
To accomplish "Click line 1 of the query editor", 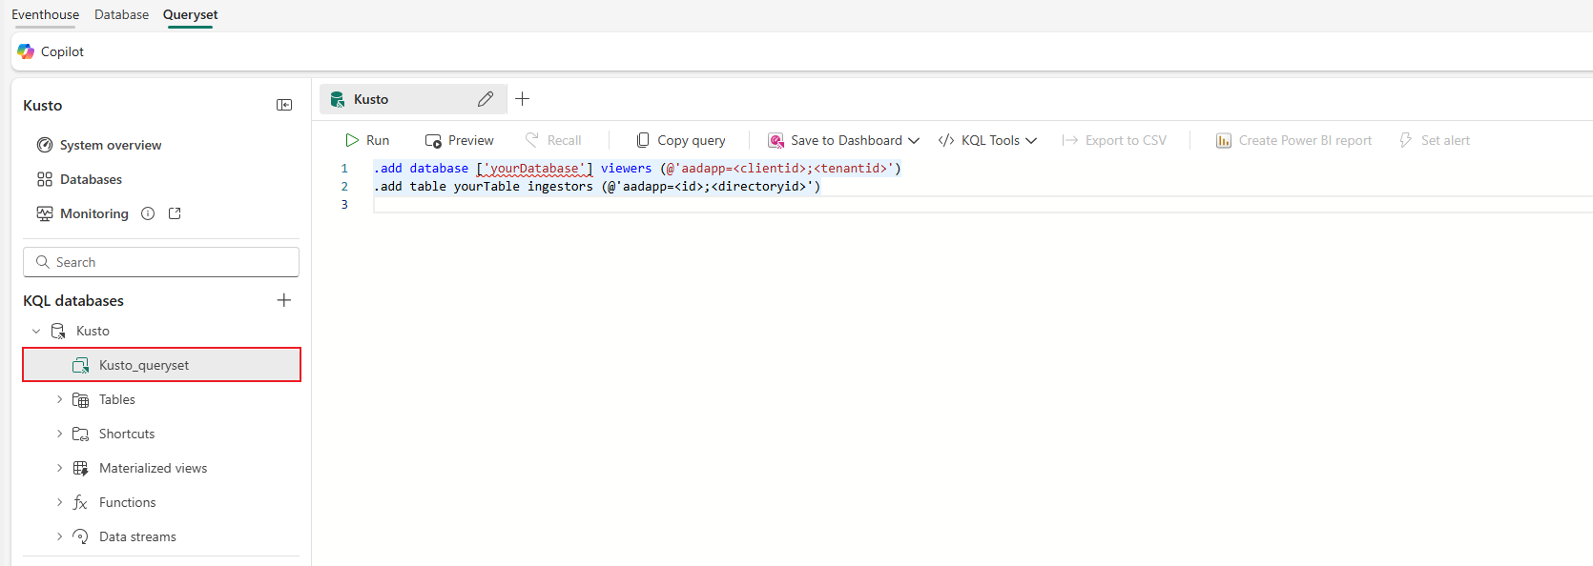I will point(637,168).
